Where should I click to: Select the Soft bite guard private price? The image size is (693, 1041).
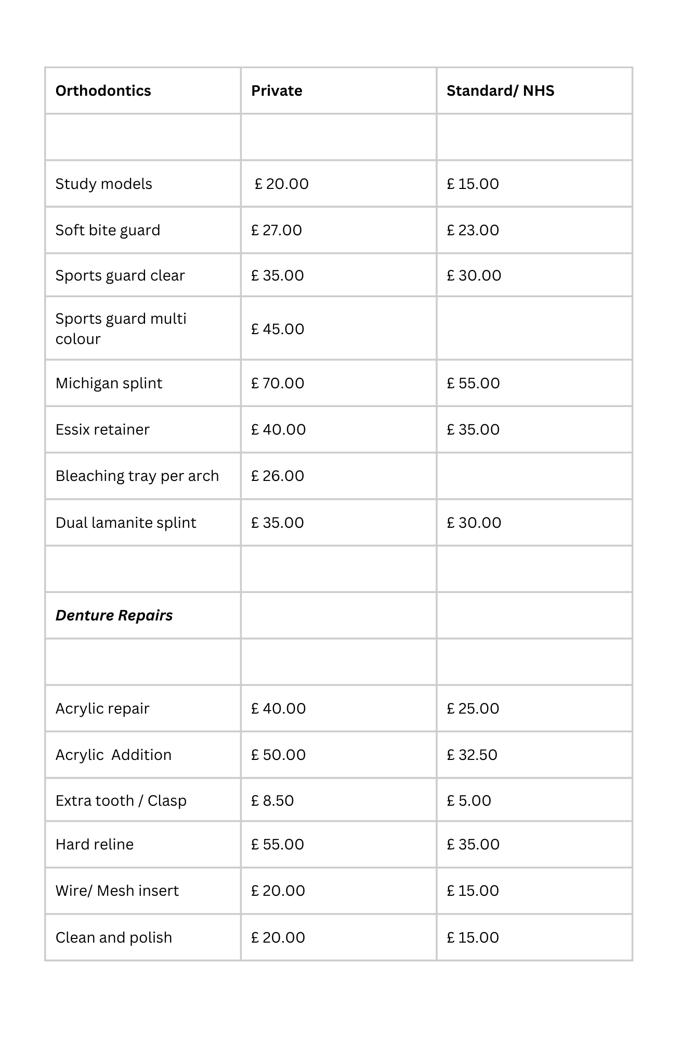coord(277,230)
